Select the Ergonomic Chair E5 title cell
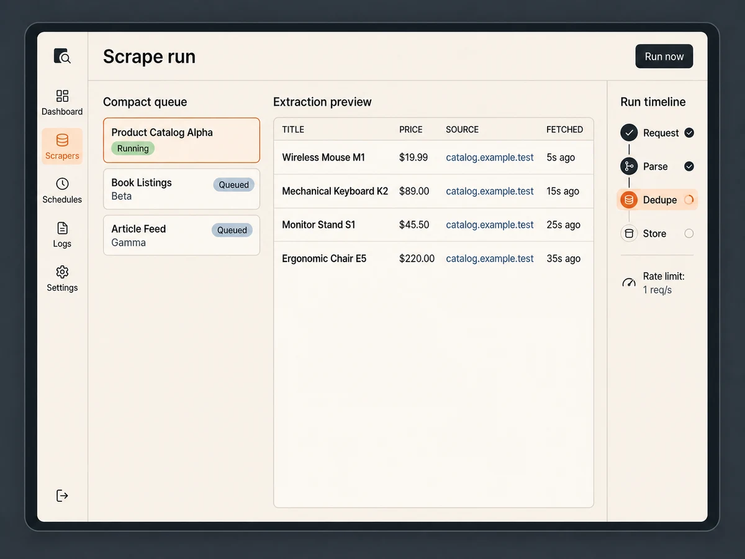The image size is (745, 559). tap(325, 258)
